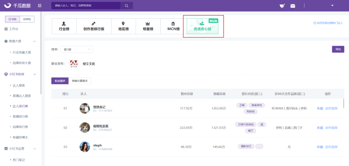
Task: Open 悠悠食记 avatar
Action: point(85,108)
